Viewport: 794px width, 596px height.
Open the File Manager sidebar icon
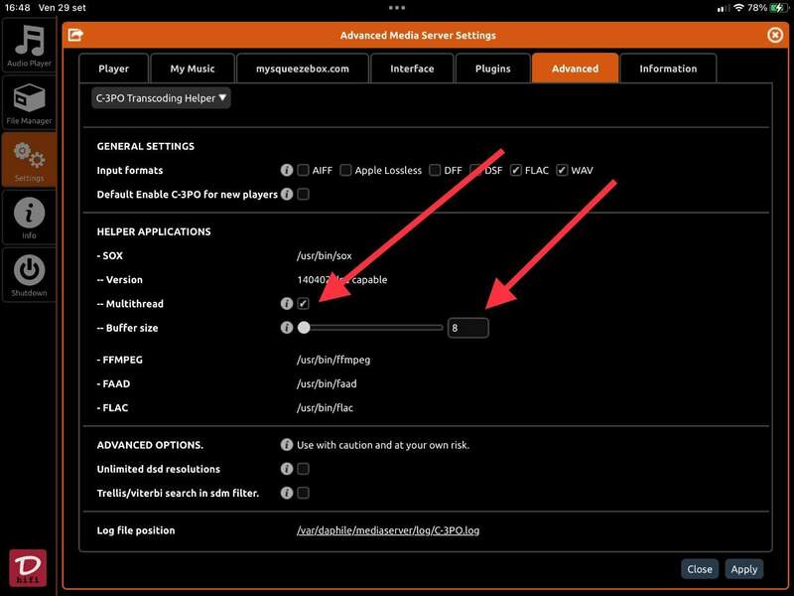(x=29, y=103)
